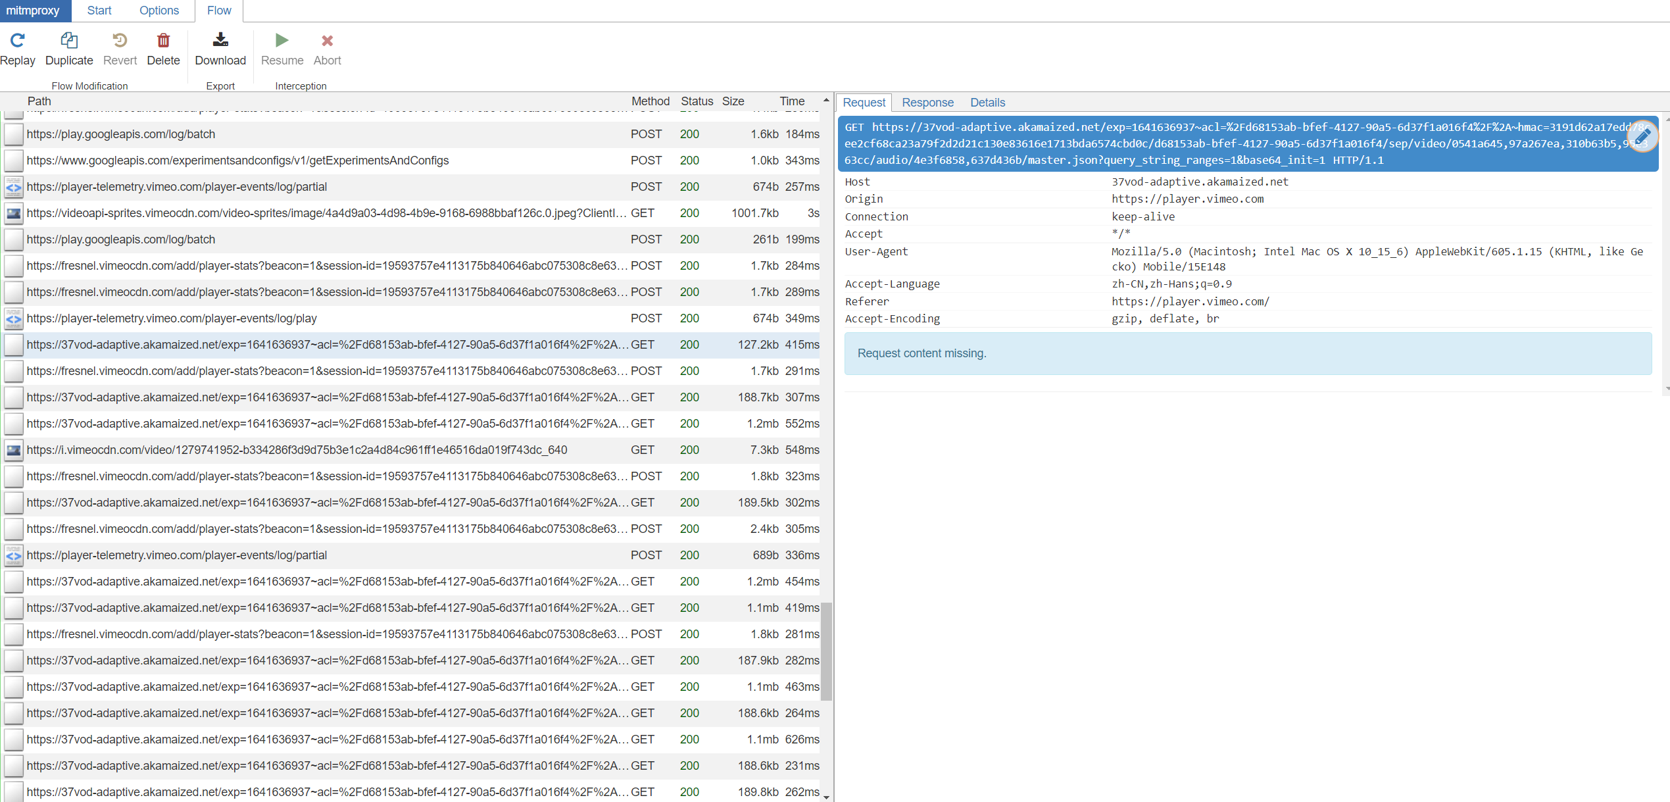Image resolution: width=1670 pixels, height=802 pixels.
Task: Sort flows by Size column header
Action: click(733, 101)
